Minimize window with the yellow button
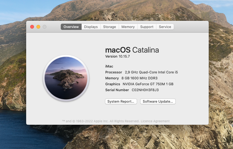 click(x=38, y=27)
